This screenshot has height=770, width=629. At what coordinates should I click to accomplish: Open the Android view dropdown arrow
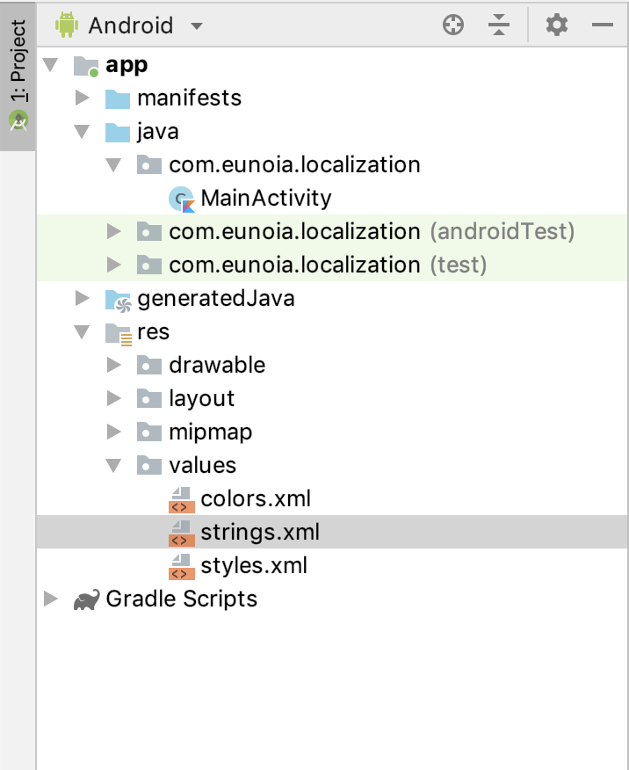pyautogui.click(x=197, y=26)
